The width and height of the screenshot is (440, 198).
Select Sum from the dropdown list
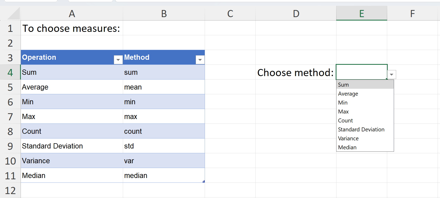343,85
